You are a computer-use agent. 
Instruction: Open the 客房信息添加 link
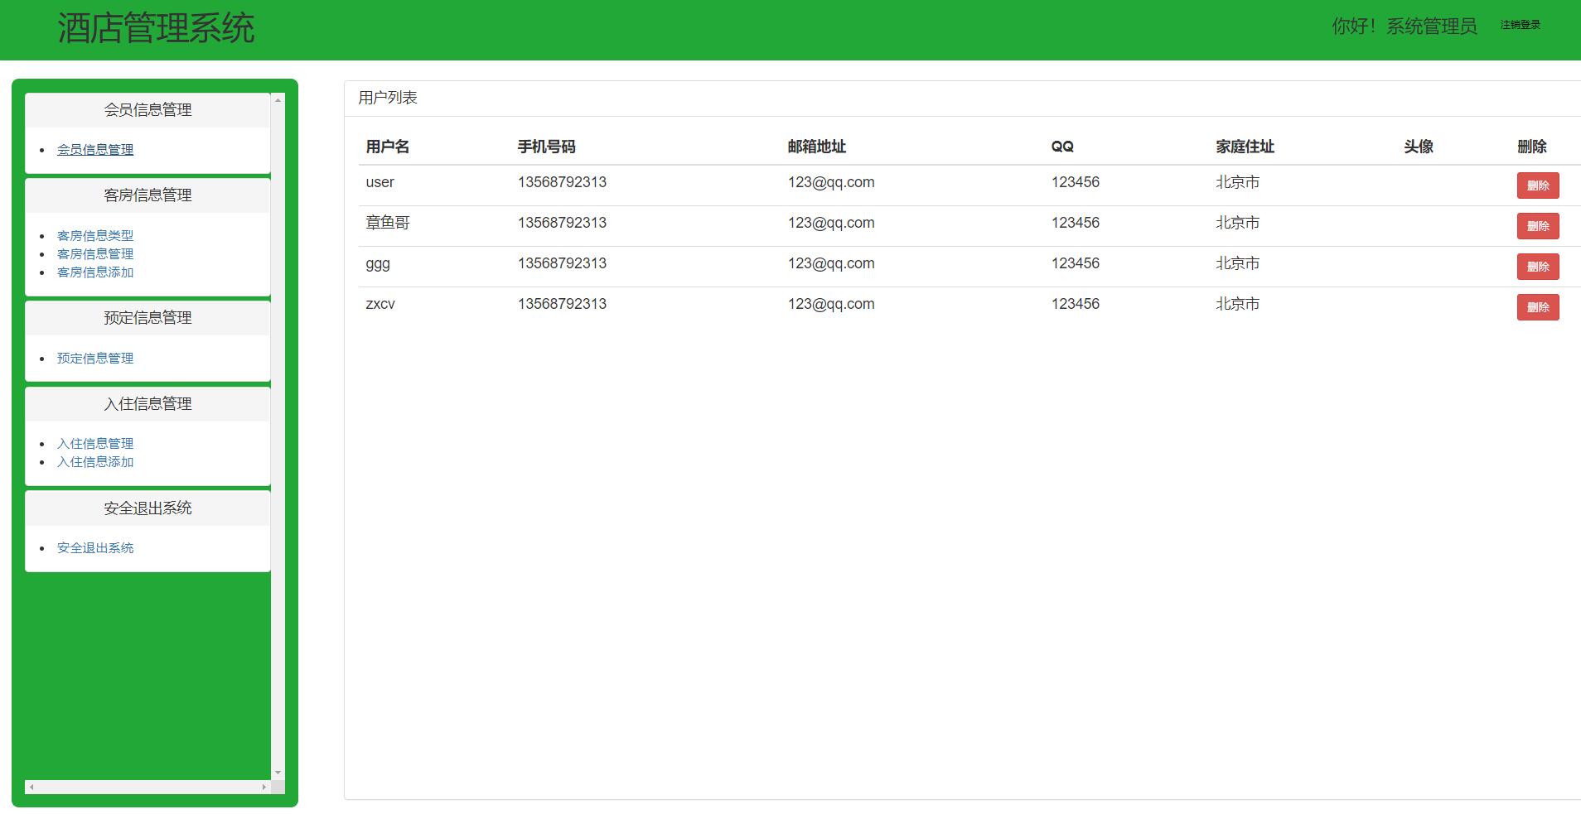point(95,272)
